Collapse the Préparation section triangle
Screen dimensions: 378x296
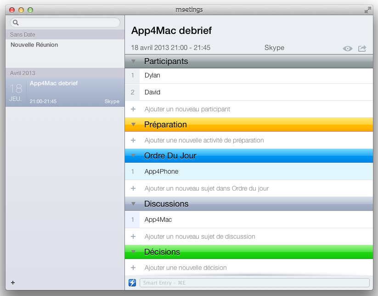tap(133, 125)
